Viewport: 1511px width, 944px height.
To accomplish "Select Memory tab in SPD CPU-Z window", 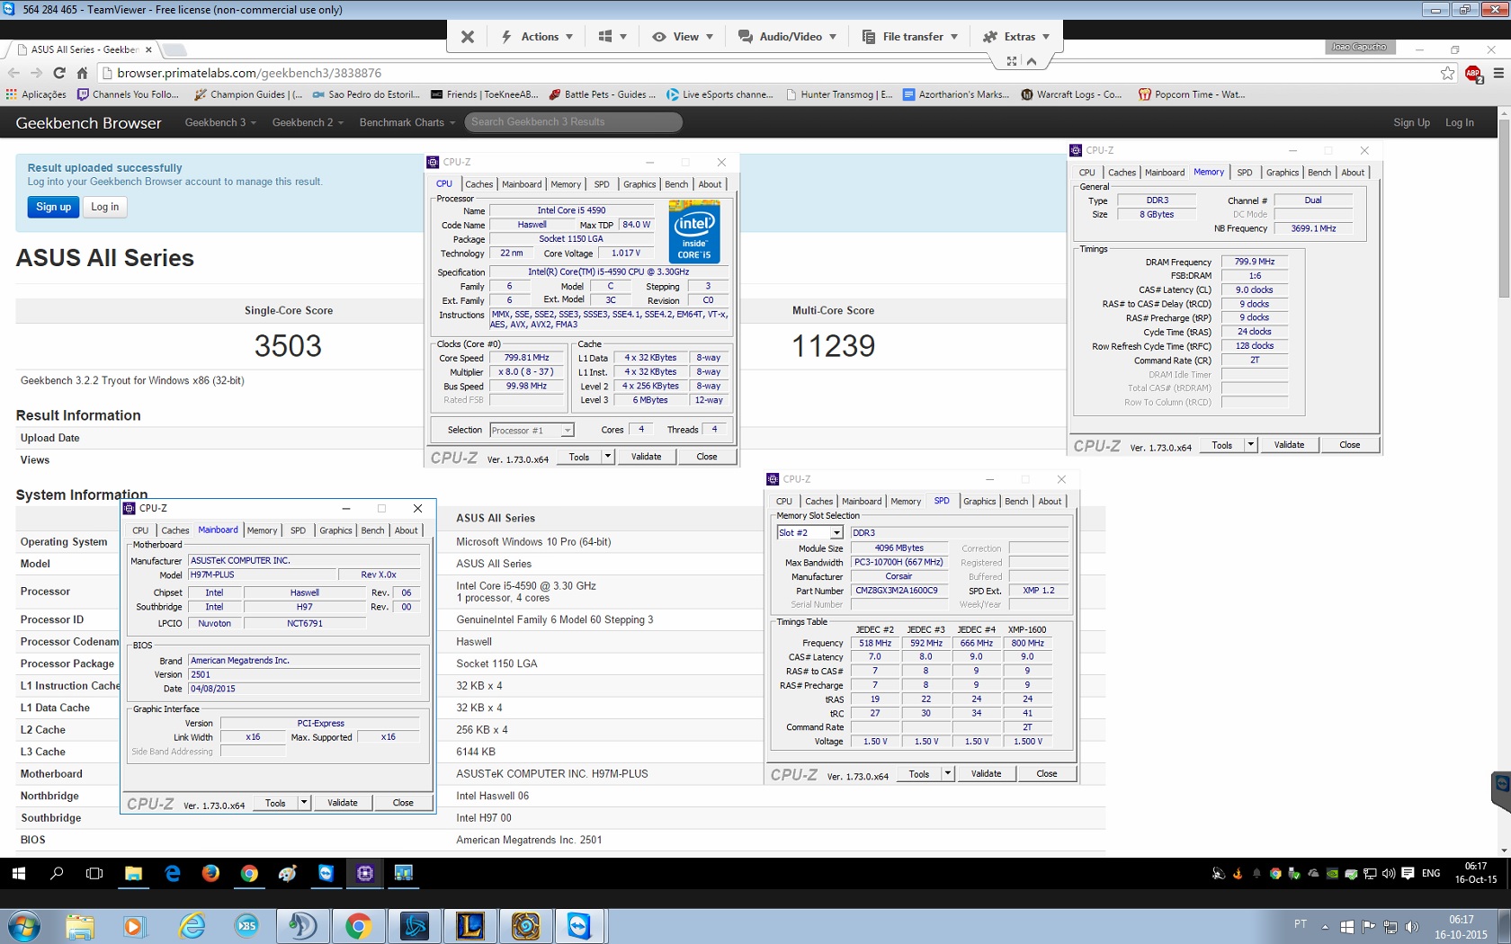I will [x=905, y=502].
